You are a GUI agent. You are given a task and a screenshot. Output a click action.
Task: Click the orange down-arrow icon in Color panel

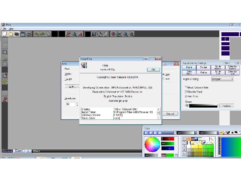click(x=221, y=133)
